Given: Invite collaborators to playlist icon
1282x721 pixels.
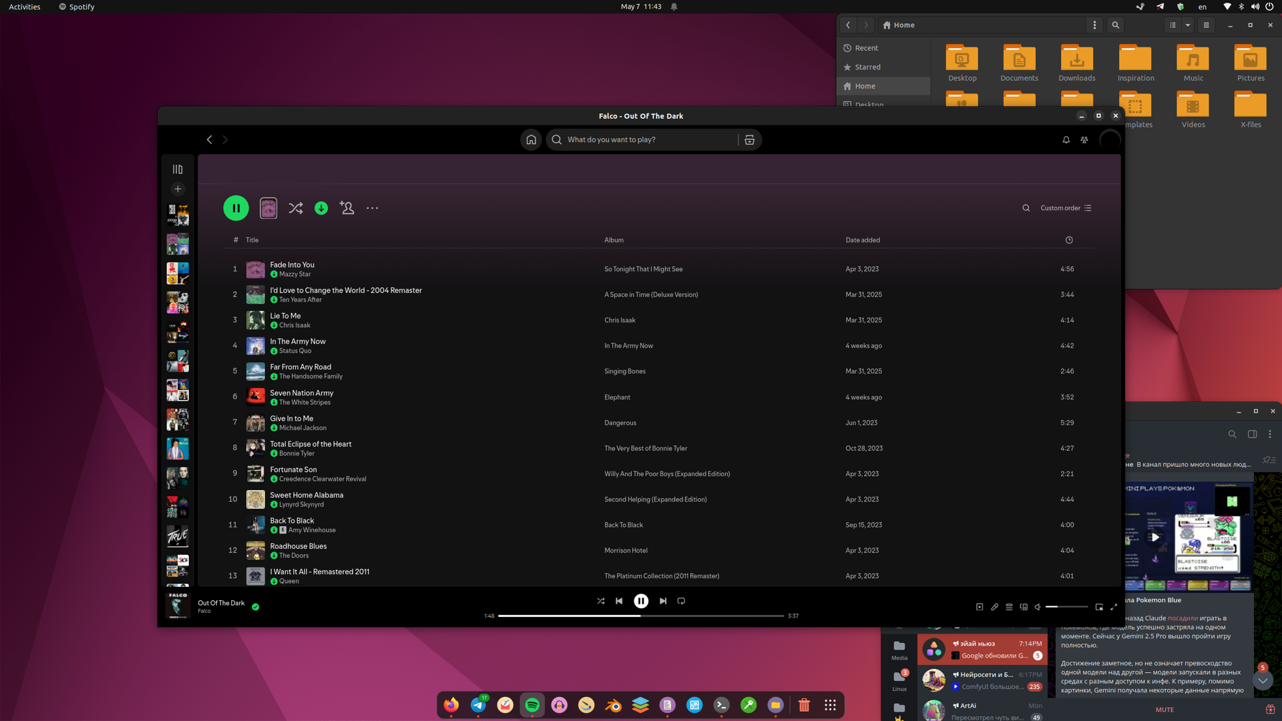Looking at the screenshot, I should pos(347,208).
